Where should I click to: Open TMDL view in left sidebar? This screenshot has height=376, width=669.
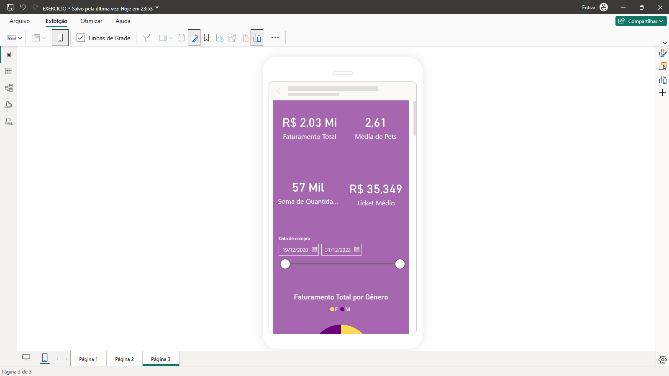[x=9, y=121]
